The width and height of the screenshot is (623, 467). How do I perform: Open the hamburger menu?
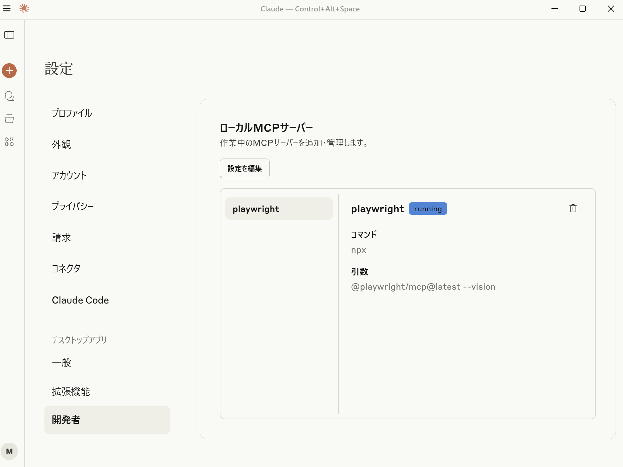(7, 8)
